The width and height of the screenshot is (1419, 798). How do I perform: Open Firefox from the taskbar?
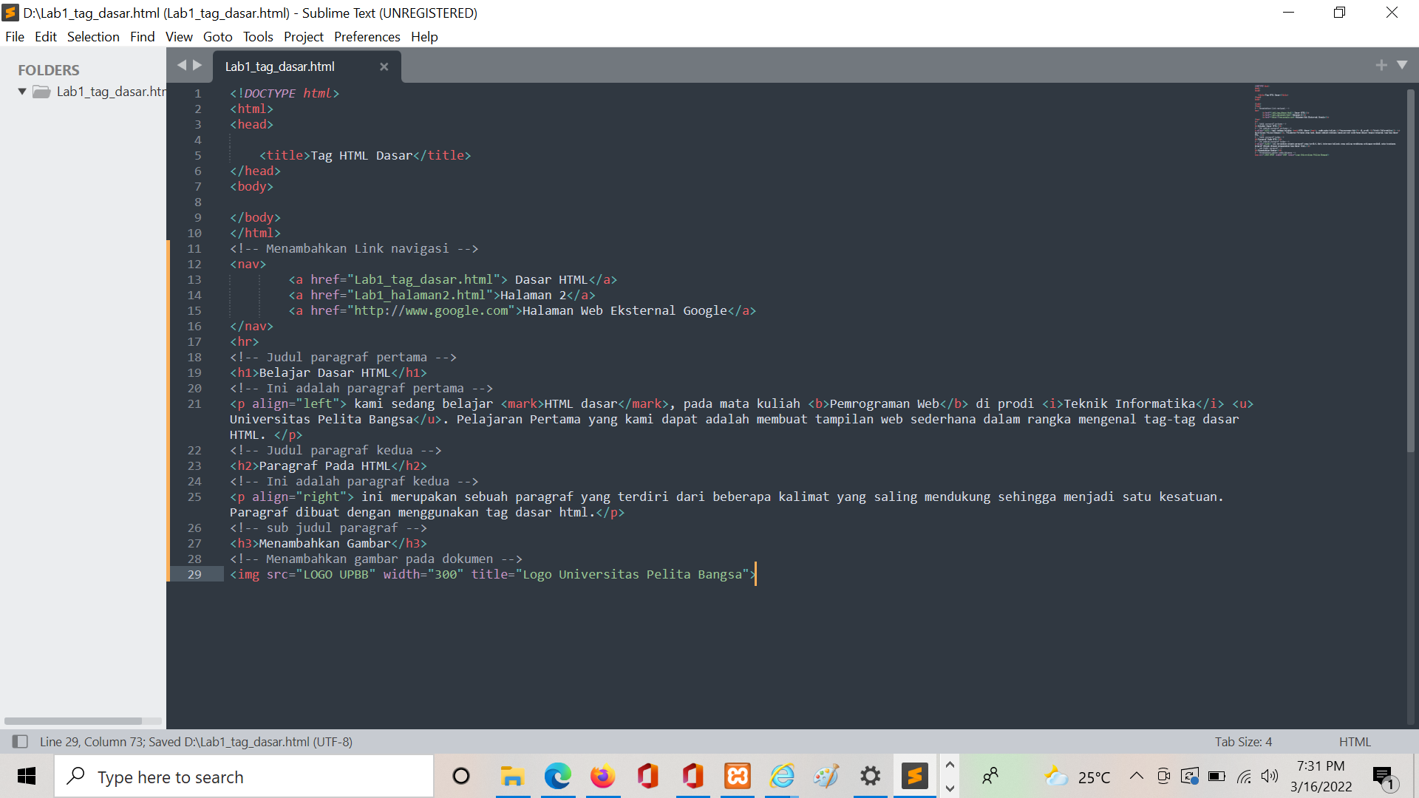602,776
